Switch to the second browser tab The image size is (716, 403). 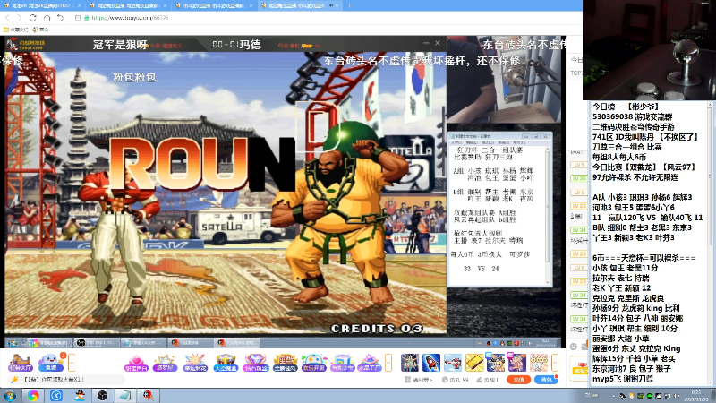point(128,5)
